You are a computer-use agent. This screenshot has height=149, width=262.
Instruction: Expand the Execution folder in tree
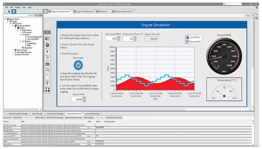click(x=20, y=32)
